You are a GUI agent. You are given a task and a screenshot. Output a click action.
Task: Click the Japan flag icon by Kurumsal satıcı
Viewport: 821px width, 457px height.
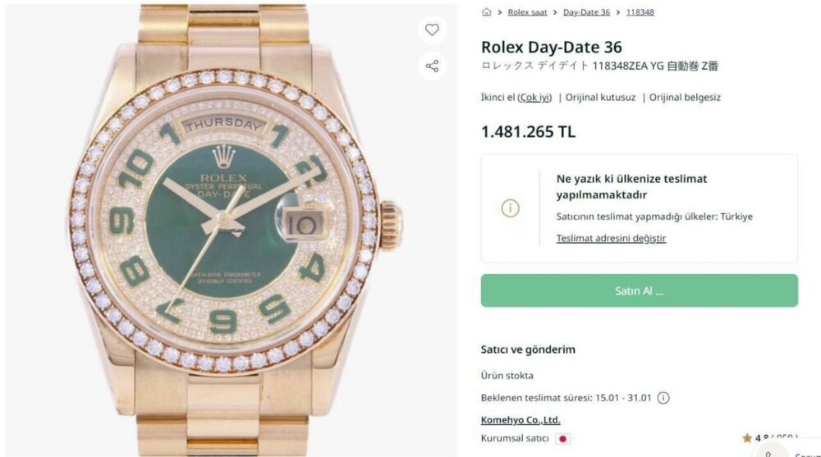(x=563, y=439)
